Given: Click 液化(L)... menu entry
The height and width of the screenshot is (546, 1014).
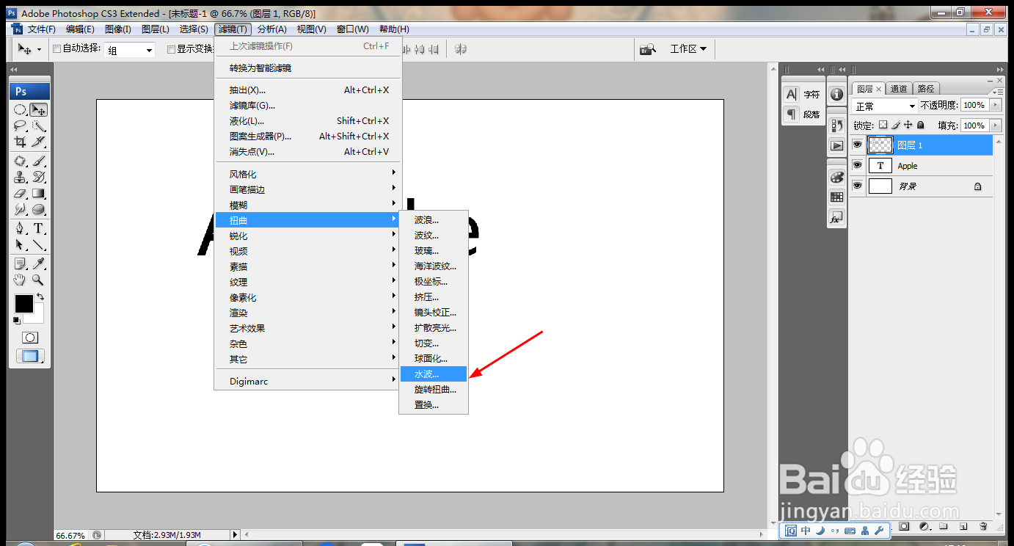Looking at the screenshot, I should pyautogui.click(x=308, y=121).
